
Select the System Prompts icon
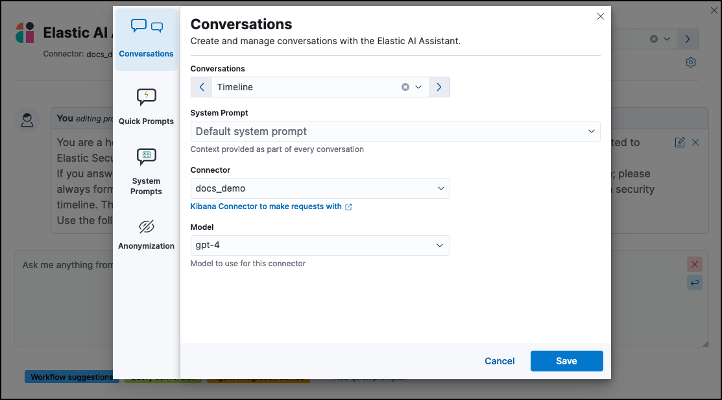tap(147, 157)
